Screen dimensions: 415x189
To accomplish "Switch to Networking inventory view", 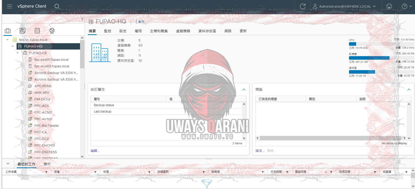I will coord(52,31).
